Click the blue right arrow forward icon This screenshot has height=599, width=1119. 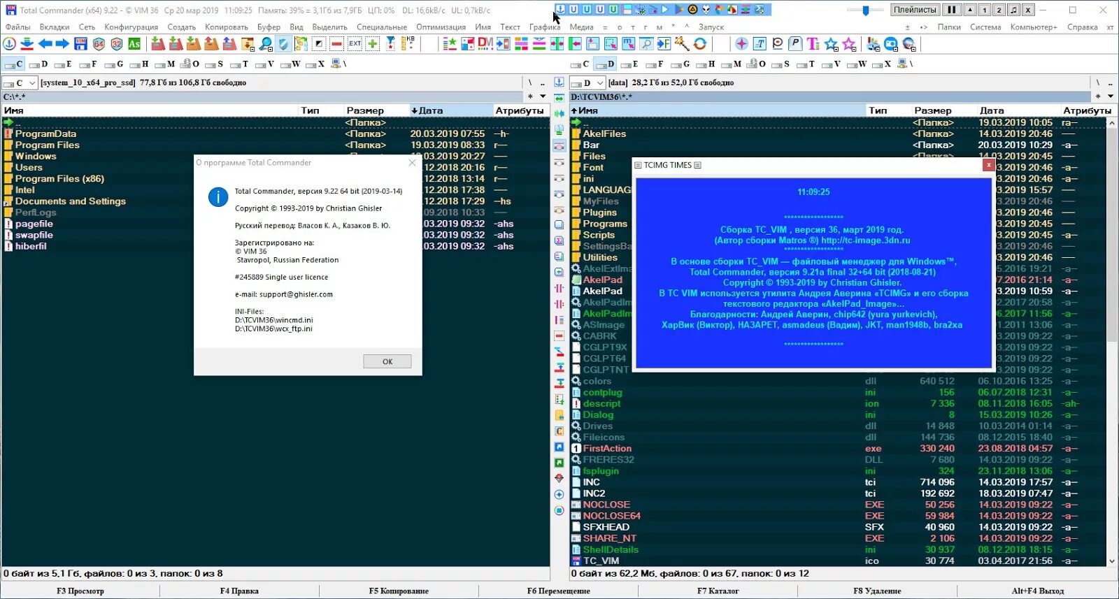[62, 44]
